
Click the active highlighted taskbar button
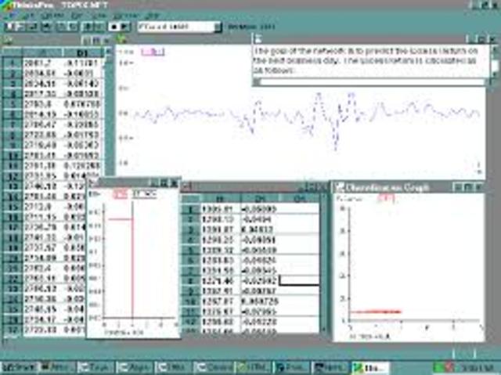(x=370, y=368)
